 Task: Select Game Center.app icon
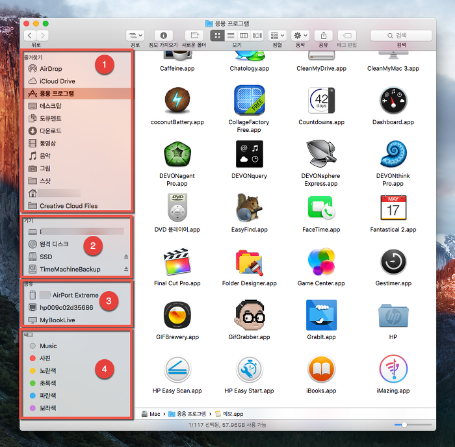(321, 261)
